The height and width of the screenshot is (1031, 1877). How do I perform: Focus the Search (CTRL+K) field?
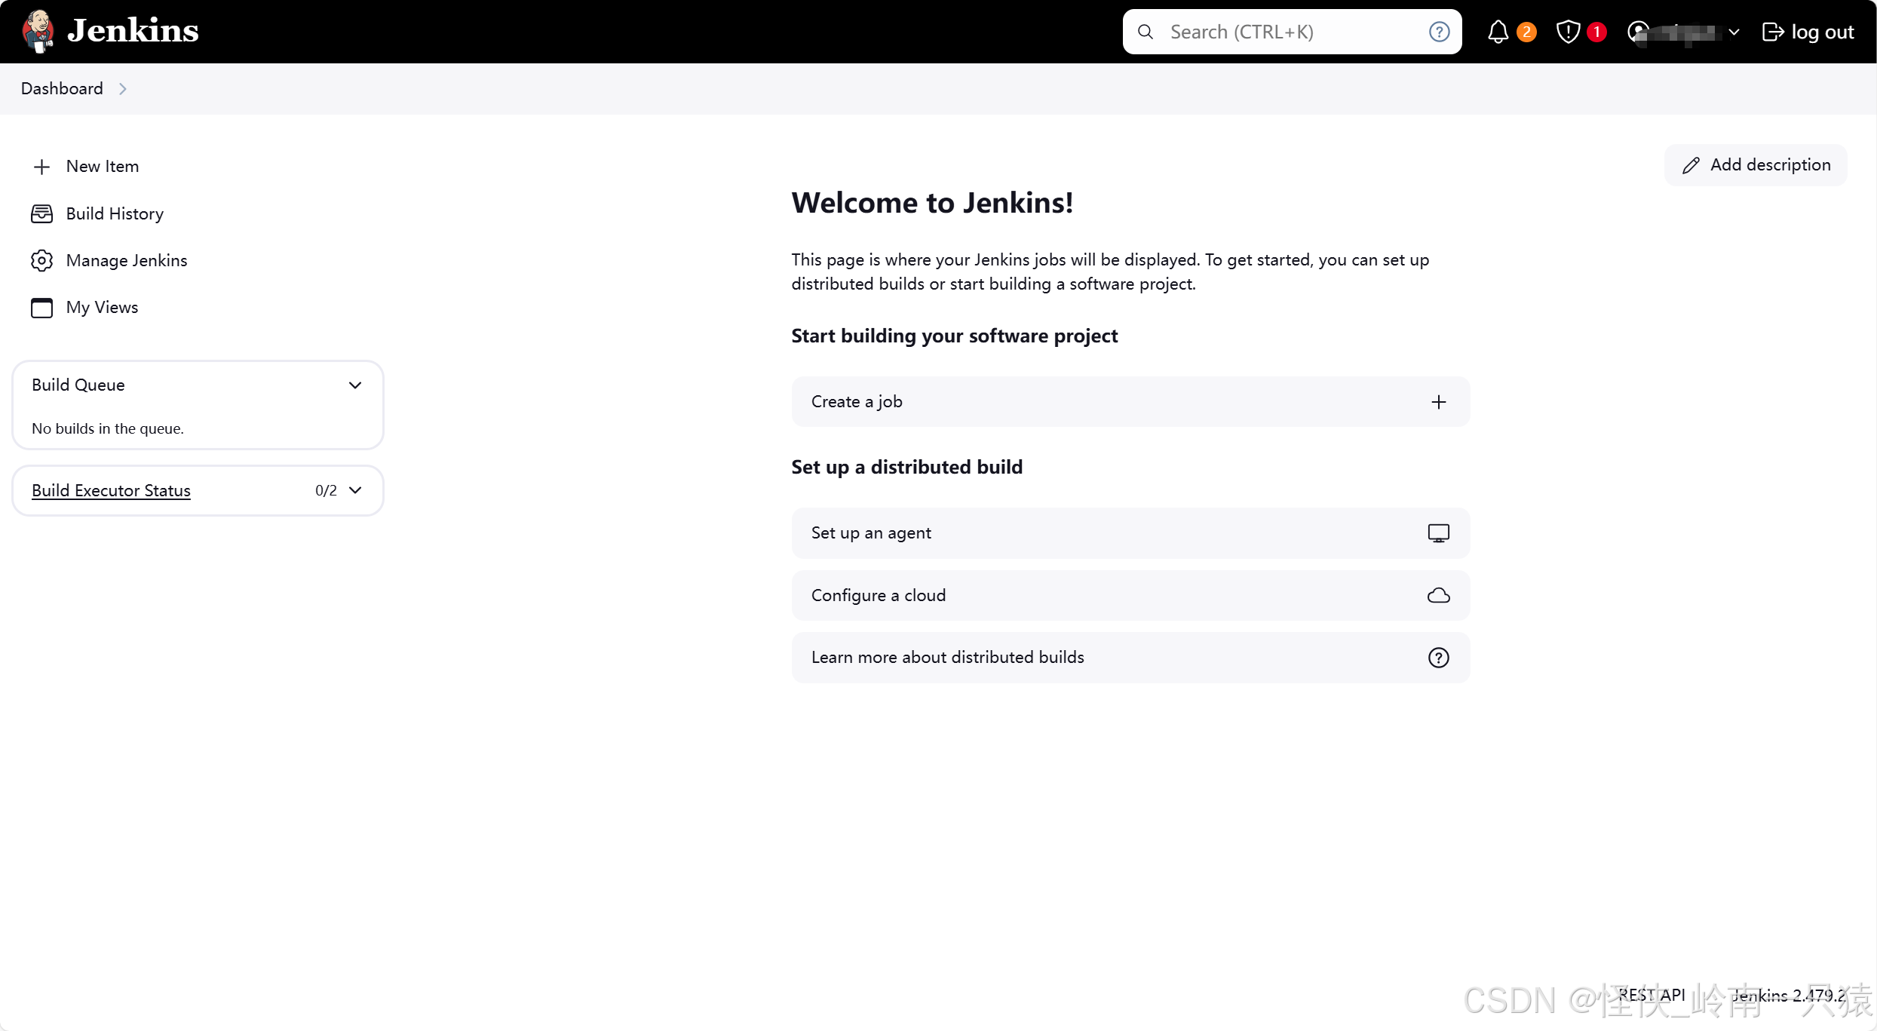pos(1292,32)
